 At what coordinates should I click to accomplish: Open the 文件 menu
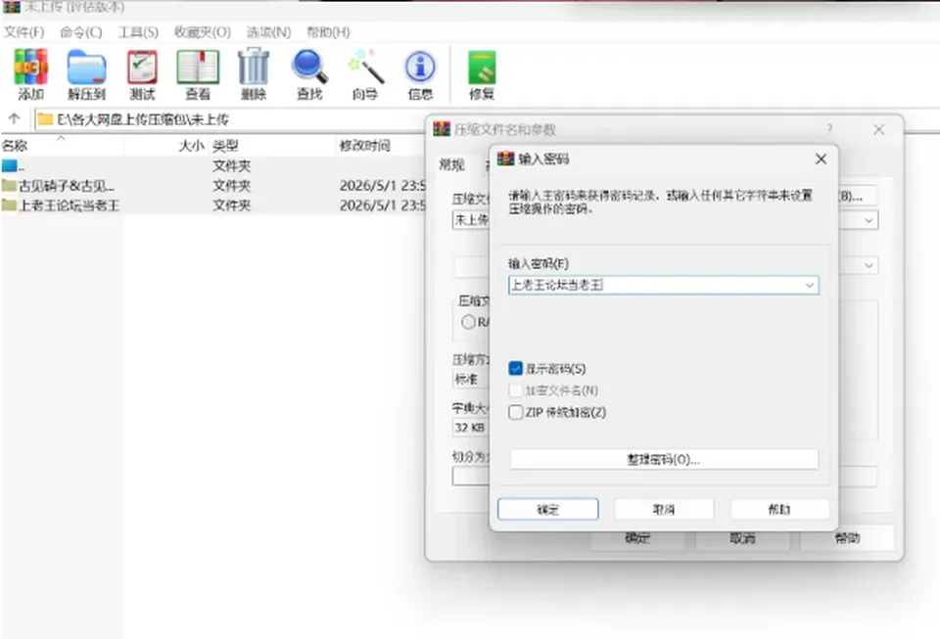(x=24, y=32)
